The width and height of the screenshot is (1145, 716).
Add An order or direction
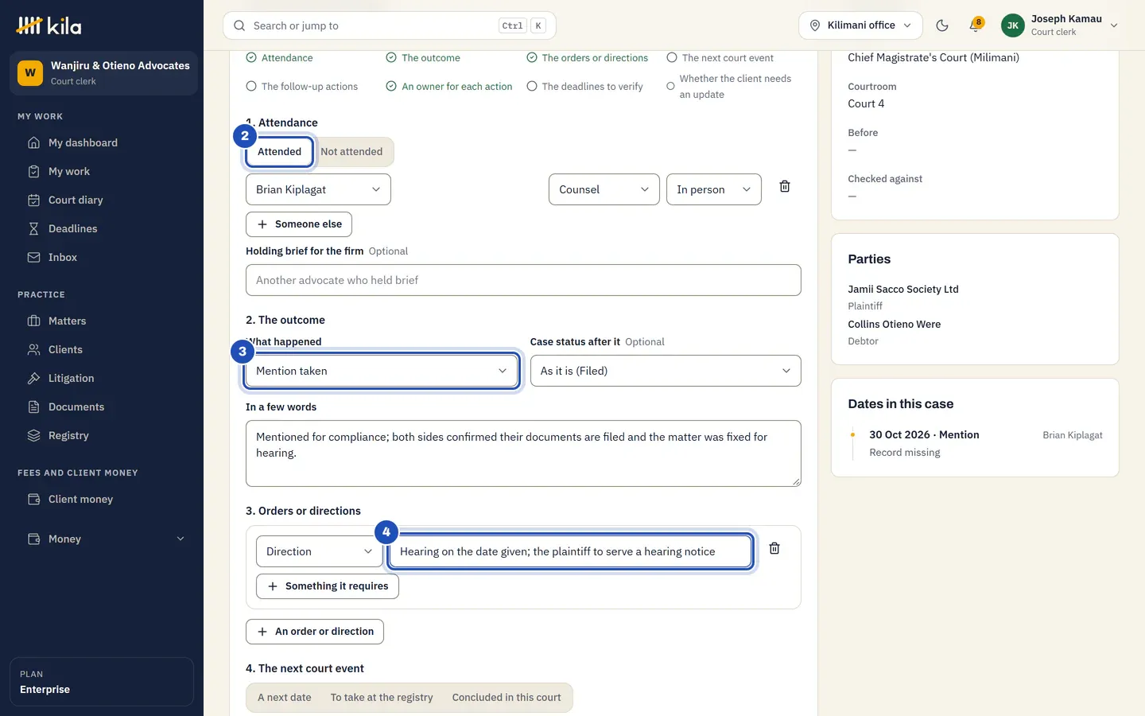point(315,632)
